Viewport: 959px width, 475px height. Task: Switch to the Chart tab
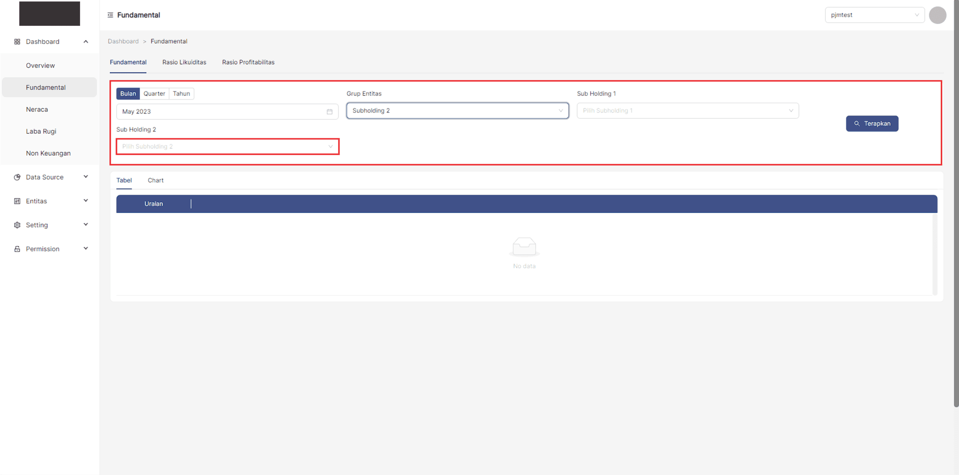pos(155,181)
